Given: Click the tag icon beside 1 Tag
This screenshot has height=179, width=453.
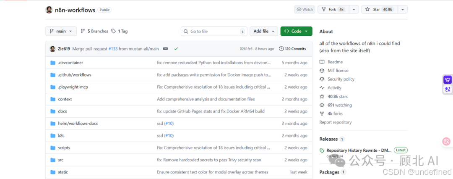Looking at the screenshot, I should (x=114, y=31).
